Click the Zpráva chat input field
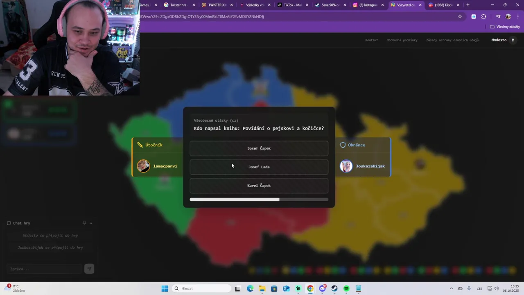The image size is (524, 295). (x=44, y=269)
